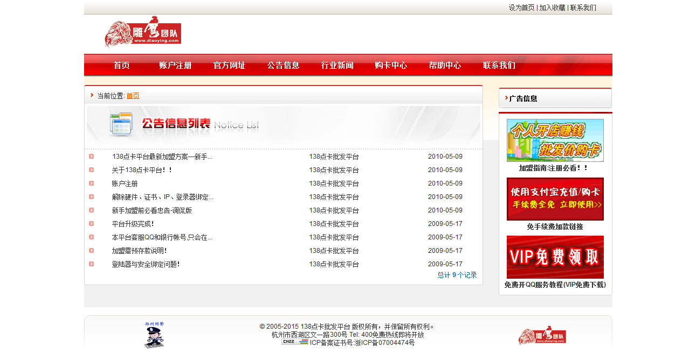Click date 2009-05-17 in 平台升级完成 row
This screenshot has height=354, width=696.
click(x=445, y=224)
